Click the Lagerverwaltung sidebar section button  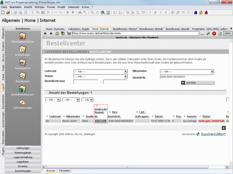(x=23, y=157)
